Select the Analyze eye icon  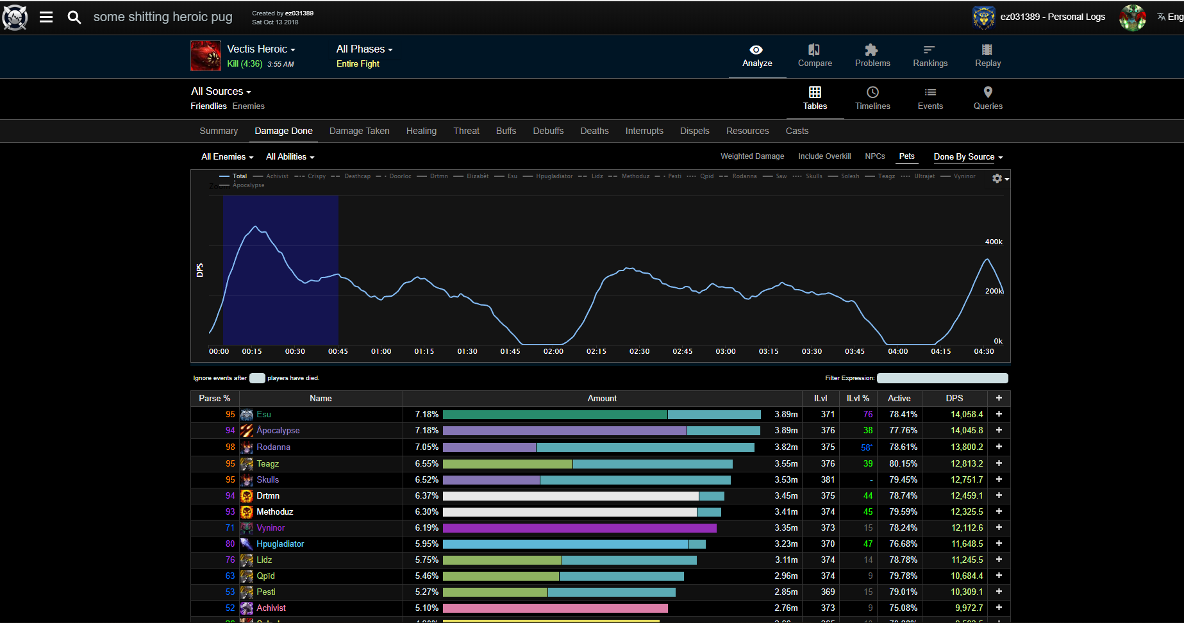[756, 50]
